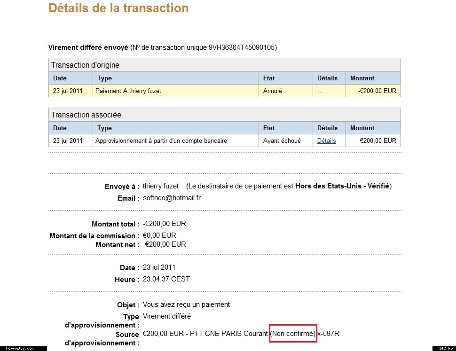Screen dimensions: 456x351
Task: Click the Annulé status cell
Action: click(x=273, y=91)
